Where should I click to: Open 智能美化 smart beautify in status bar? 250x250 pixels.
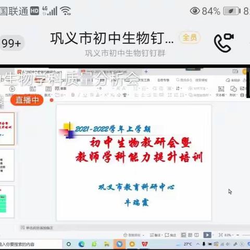(x=134, y=235)
